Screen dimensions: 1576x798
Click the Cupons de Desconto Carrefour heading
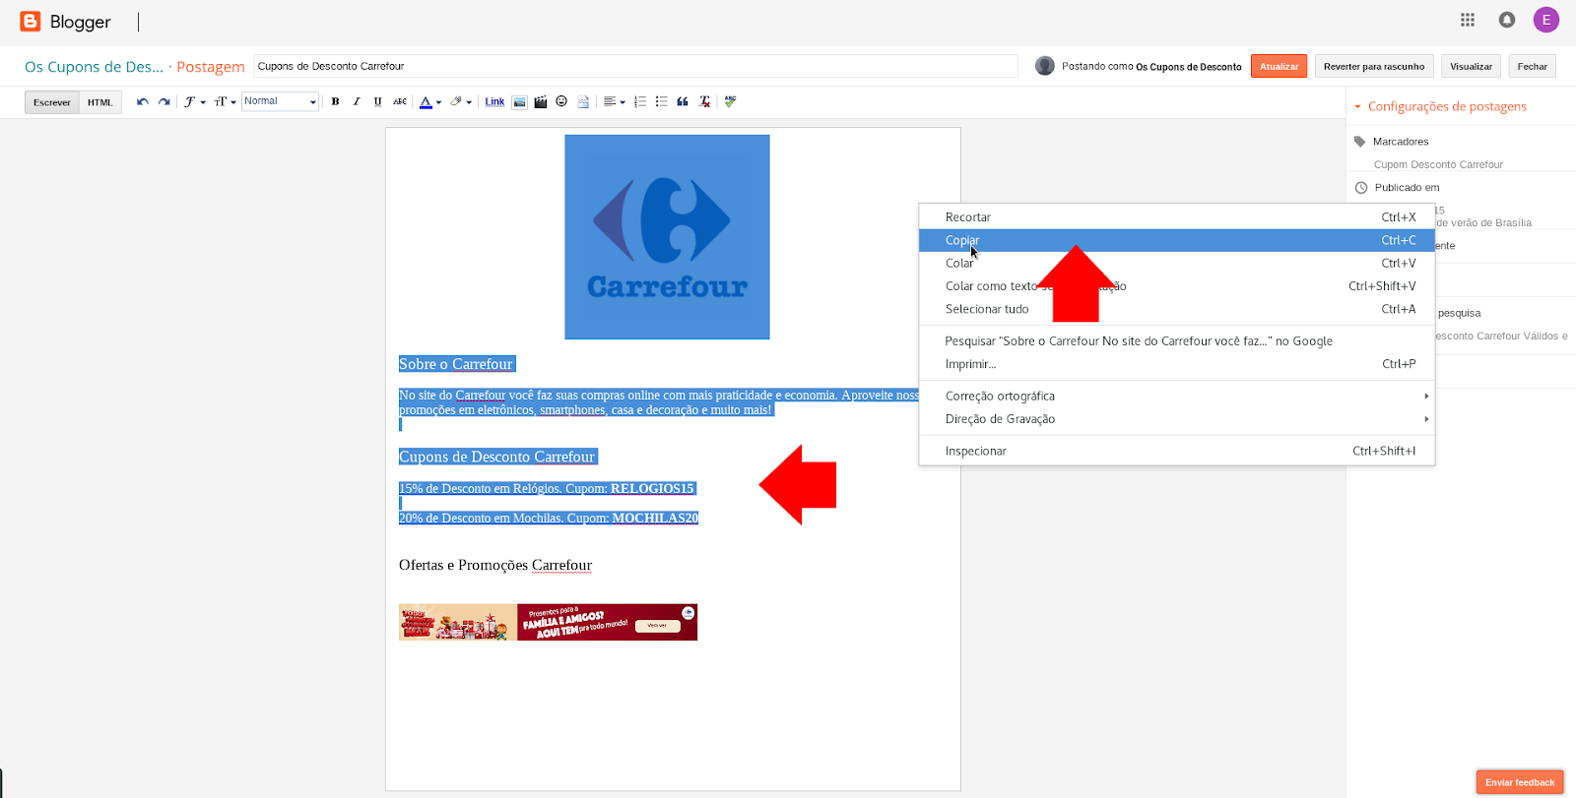(x=497, y=457)
